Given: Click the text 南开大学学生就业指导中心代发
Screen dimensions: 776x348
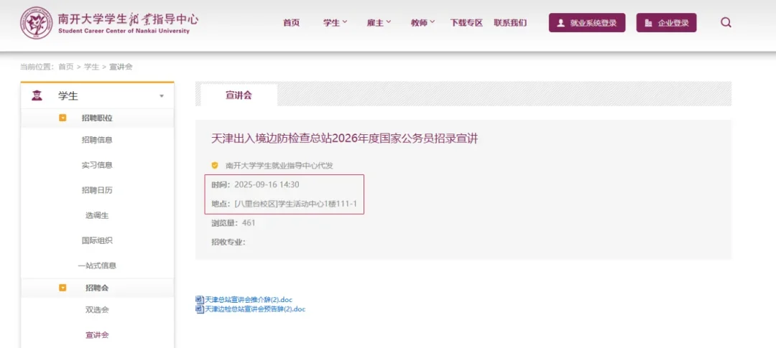Looking at the screenshot, I should [280, 166].
